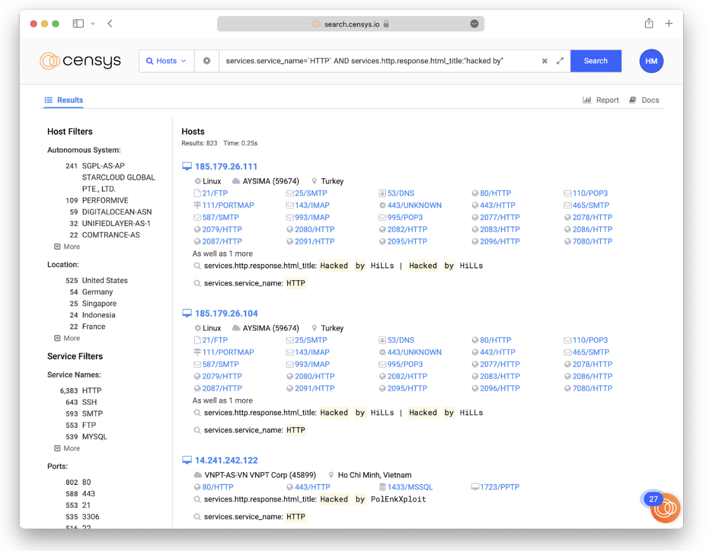Filter by United States location

point(105,280)
